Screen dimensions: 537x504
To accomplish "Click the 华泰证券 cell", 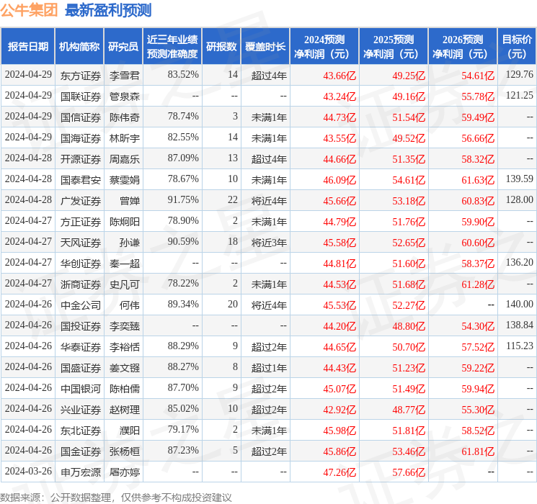I will point(81,346).
